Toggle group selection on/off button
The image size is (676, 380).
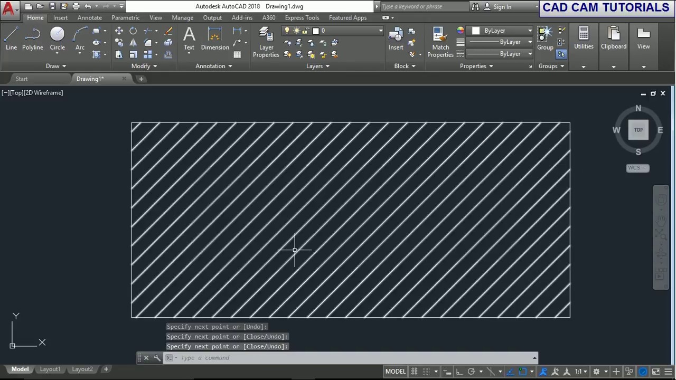[x=561, y=54]
